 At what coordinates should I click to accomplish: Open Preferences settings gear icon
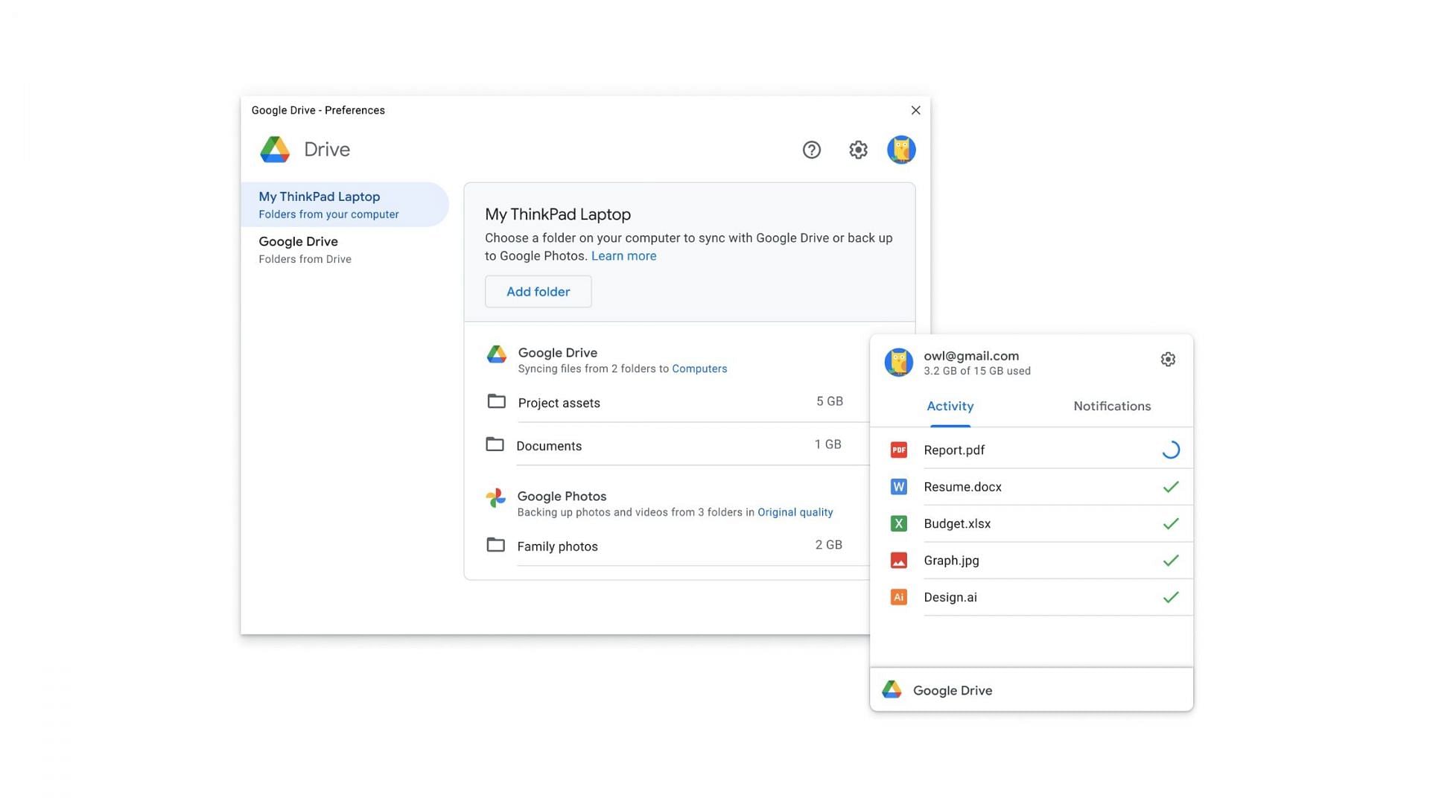tap(858, 150)
